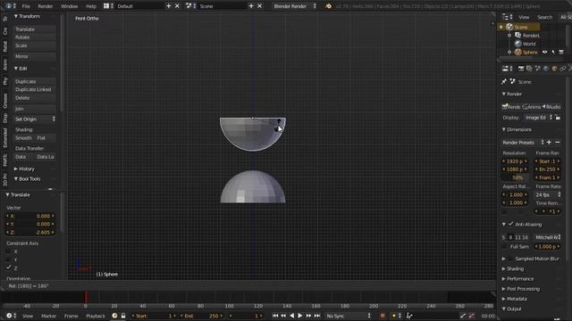
Task: Expand the Shading render panel
Action: (x=515, y=268)
